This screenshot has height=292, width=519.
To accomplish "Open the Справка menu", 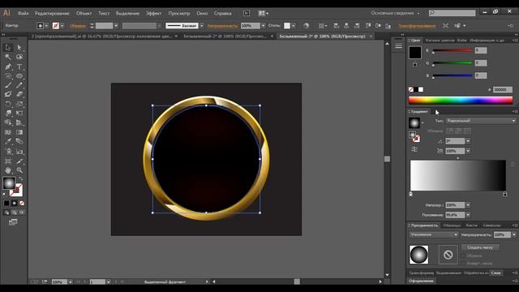I will pos(222,13).
